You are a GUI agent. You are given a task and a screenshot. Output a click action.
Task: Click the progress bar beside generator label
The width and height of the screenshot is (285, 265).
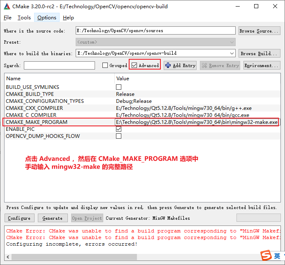click(258, 218)
